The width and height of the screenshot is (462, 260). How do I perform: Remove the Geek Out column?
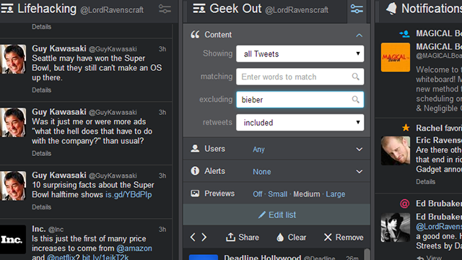tap(344, 238)
